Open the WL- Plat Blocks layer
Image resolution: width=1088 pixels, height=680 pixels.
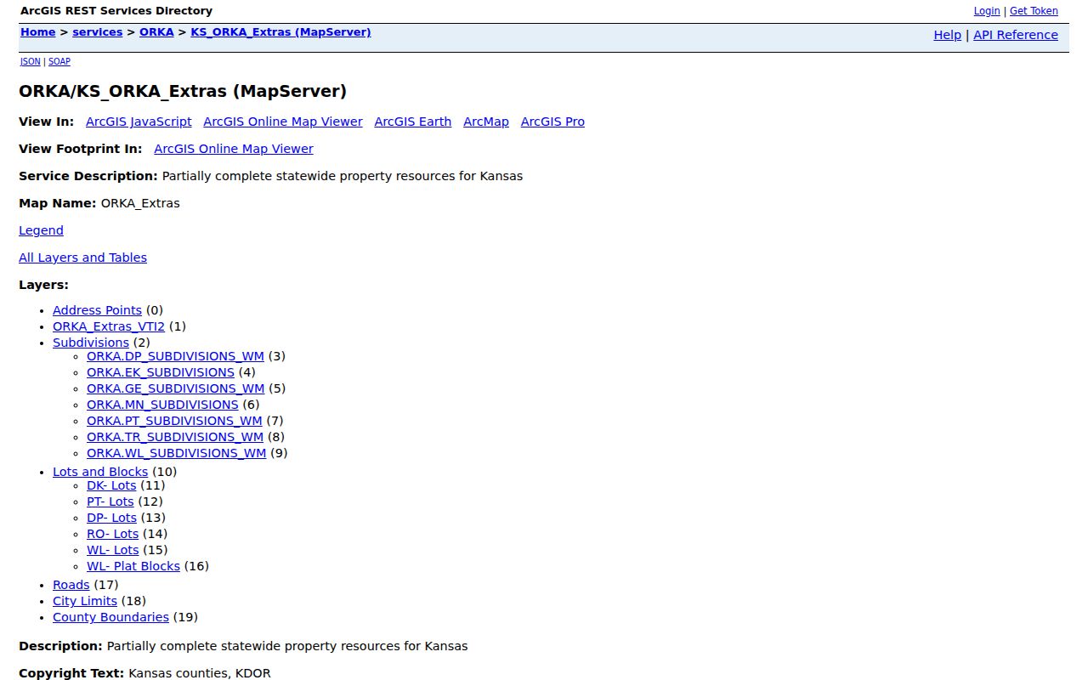pyautogui.click(x=133, y=566)
